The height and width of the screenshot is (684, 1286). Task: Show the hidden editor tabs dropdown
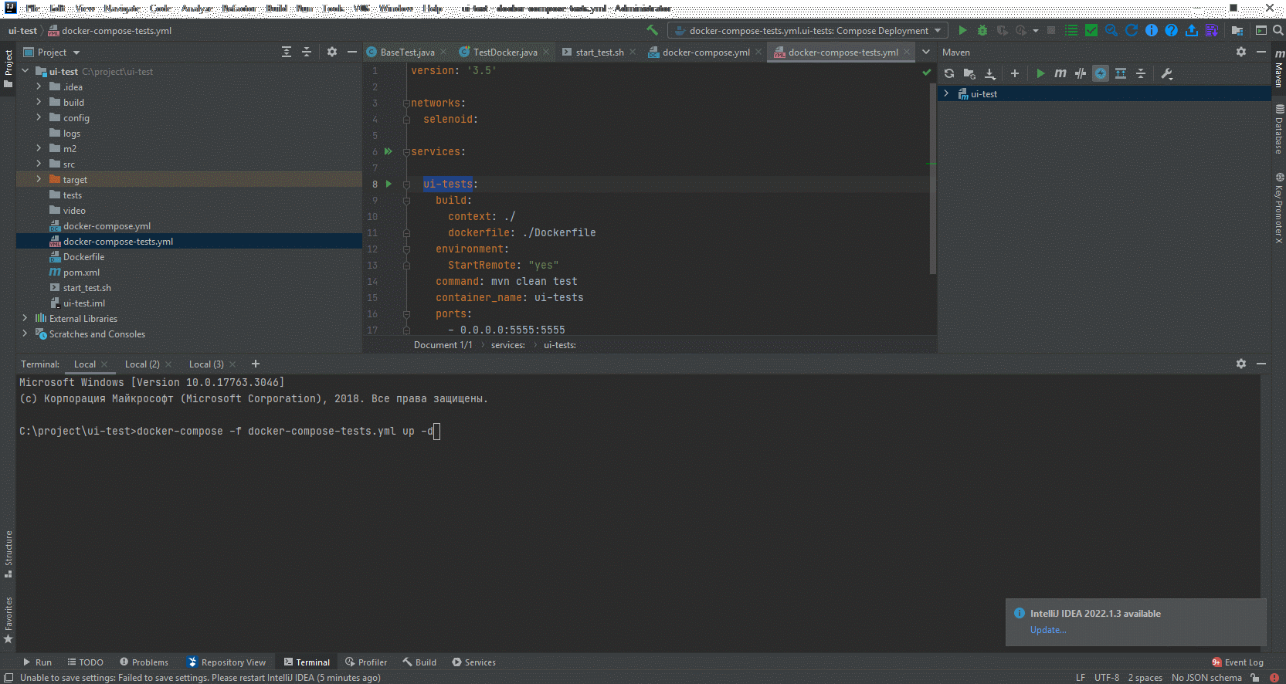926,52
